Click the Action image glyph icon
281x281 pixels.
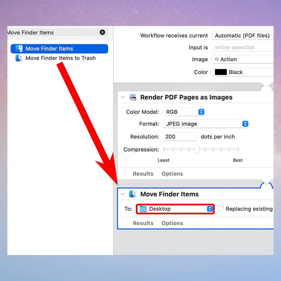[x=217, y=59]
